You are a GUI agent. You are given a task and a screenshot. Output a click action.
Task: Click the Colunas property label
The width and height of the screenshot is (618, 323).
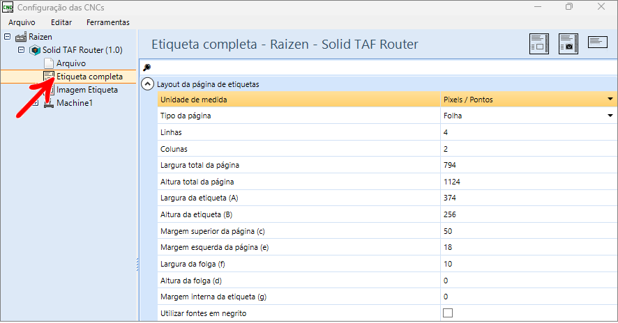click(174, 149)
